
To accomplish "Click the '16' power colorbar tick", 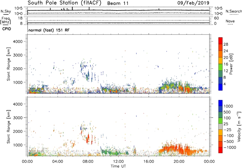I will click(x=226, y=64).
